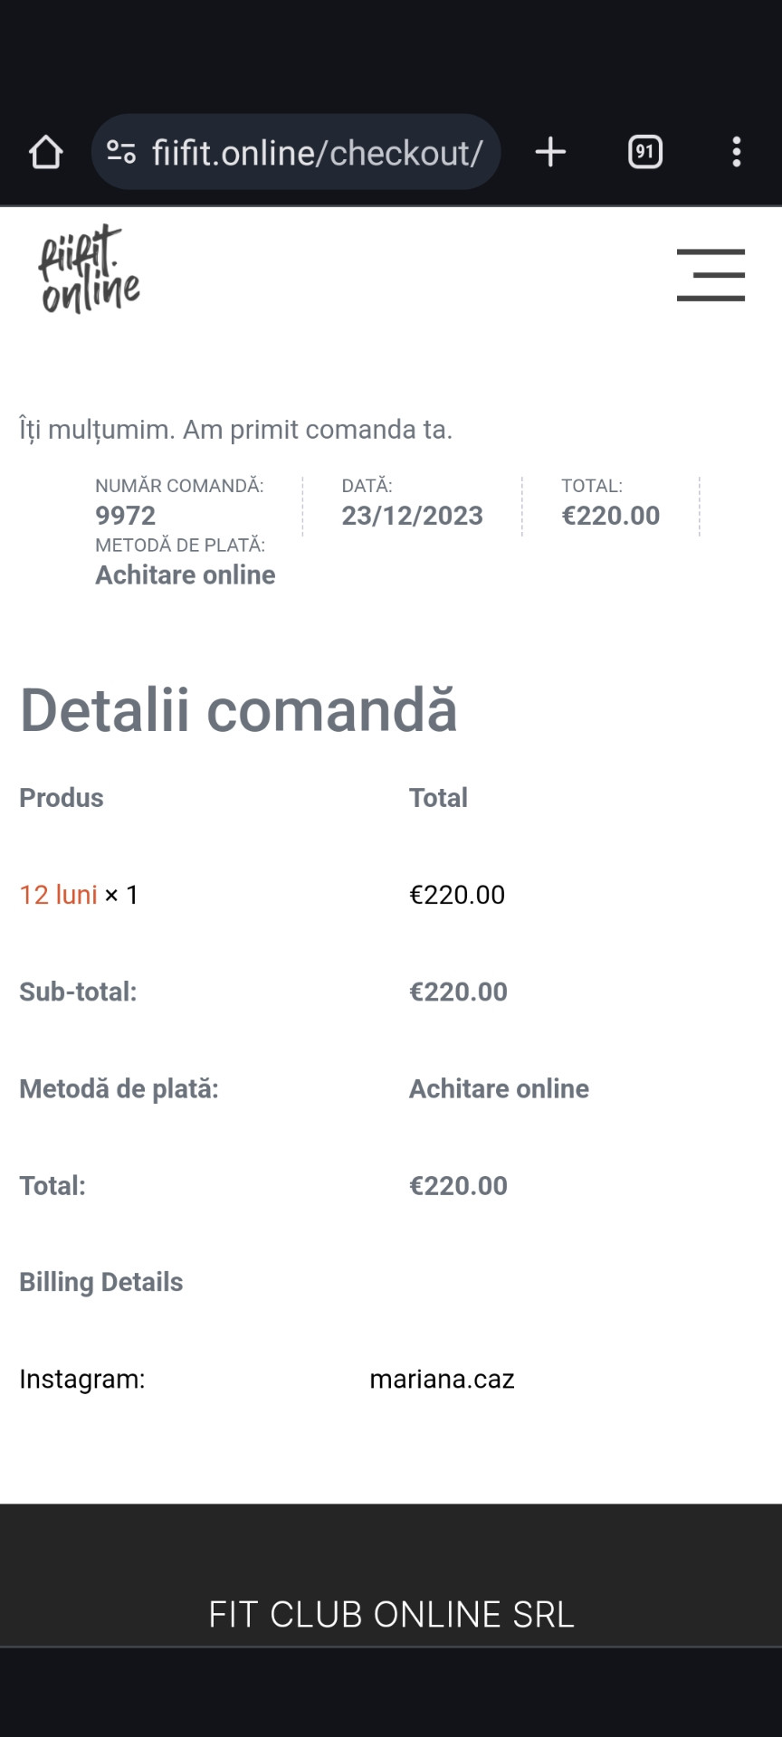Open a new tab with plus icon
Viewport: 782px width, 1737px height.
click(550, 152)
